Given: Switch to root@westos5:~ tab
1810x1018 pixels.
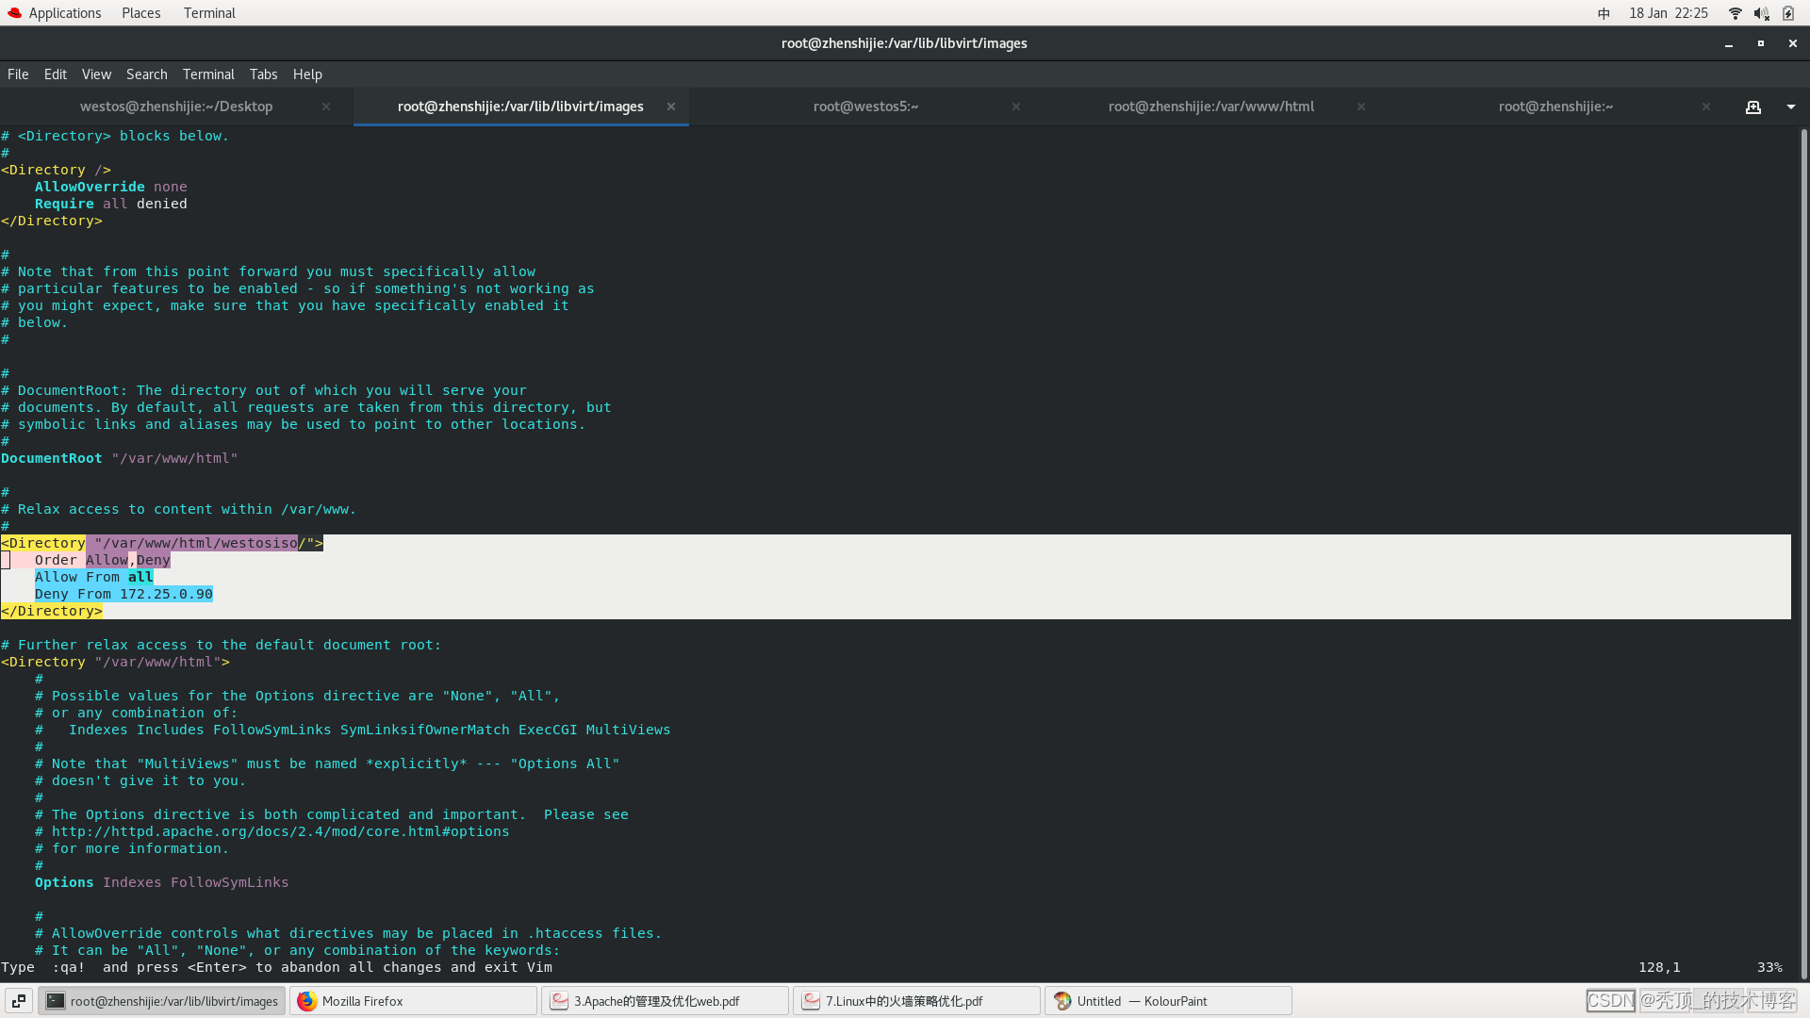Looking at the screenshot, I should (x=865, y=107).
